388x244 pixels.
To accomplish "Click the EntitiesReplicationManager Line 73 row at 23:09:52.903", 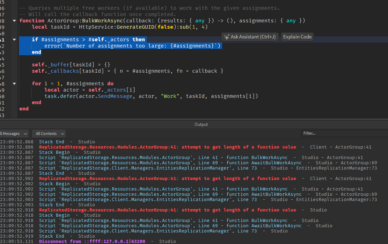I will (x=148, y=199).
